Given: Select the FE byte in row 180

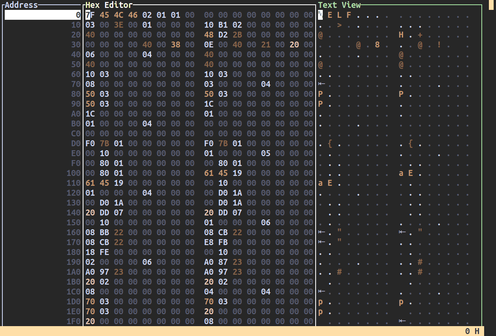Looking at the screenshot, I should [104, 252].
